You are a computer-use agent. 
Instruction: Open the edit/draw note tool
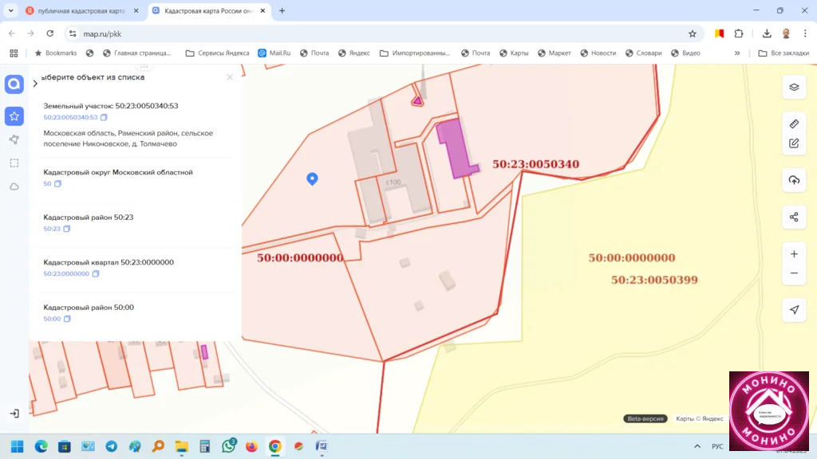click(x=794, y=143)
